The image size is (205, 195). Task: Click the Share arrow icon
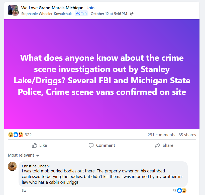point(158,145)
